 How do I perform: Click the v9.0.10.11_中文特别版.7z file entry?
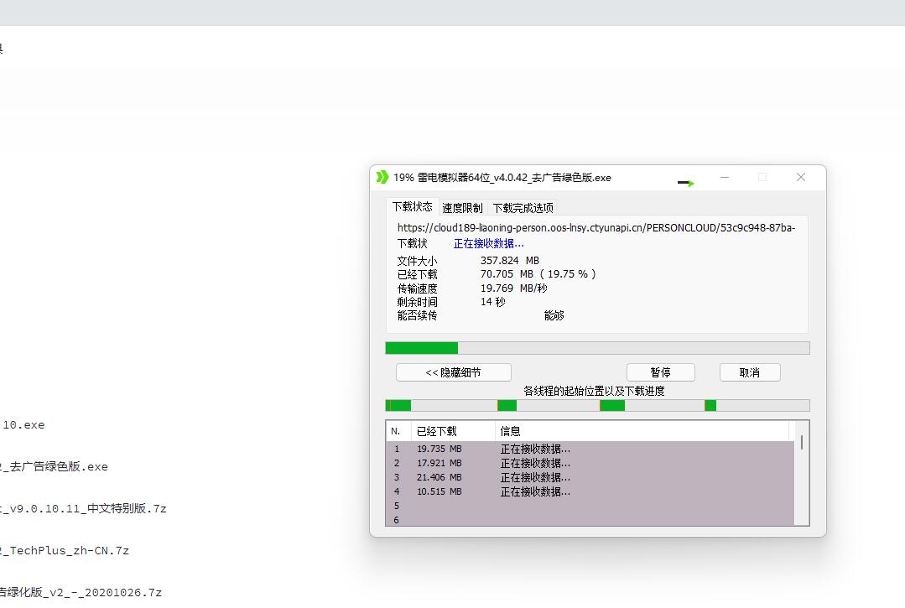pos(83,509)
